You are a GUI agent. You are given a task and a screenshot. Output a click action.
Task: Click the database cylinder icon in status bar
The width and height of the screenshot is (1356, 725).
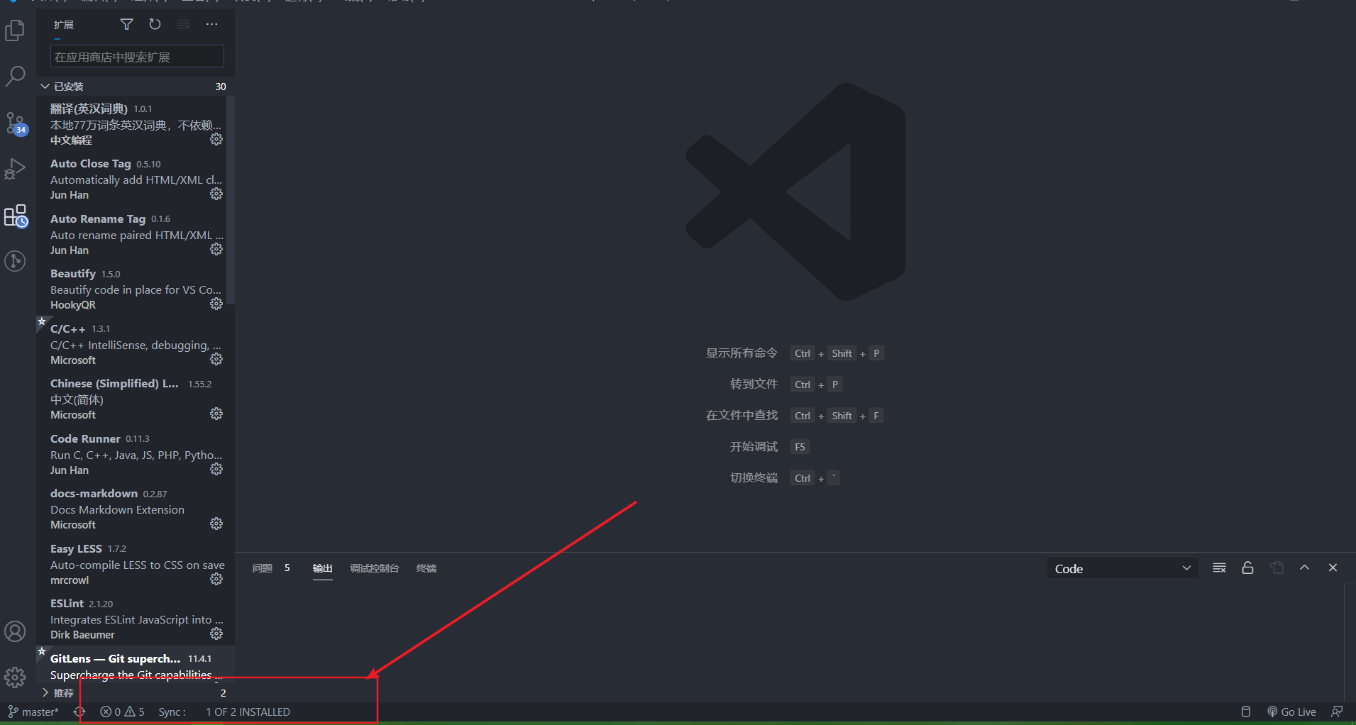pos(1245,712)
